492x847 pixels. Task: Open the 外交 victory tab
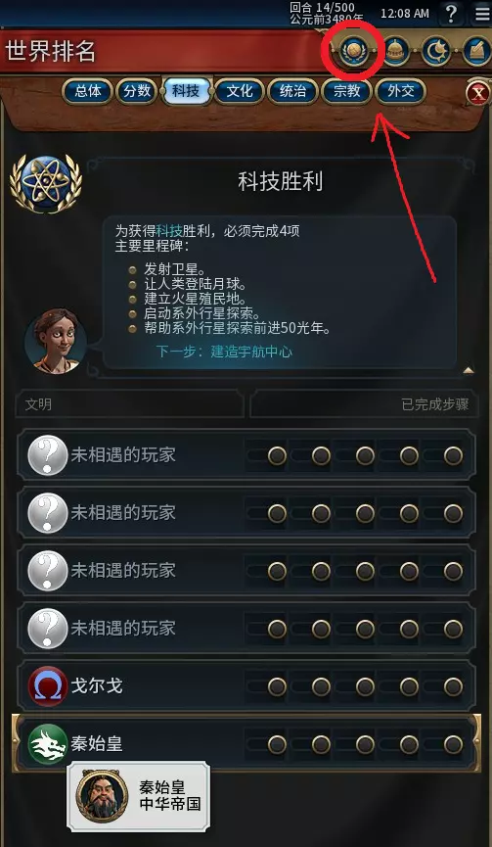point(401,91)
